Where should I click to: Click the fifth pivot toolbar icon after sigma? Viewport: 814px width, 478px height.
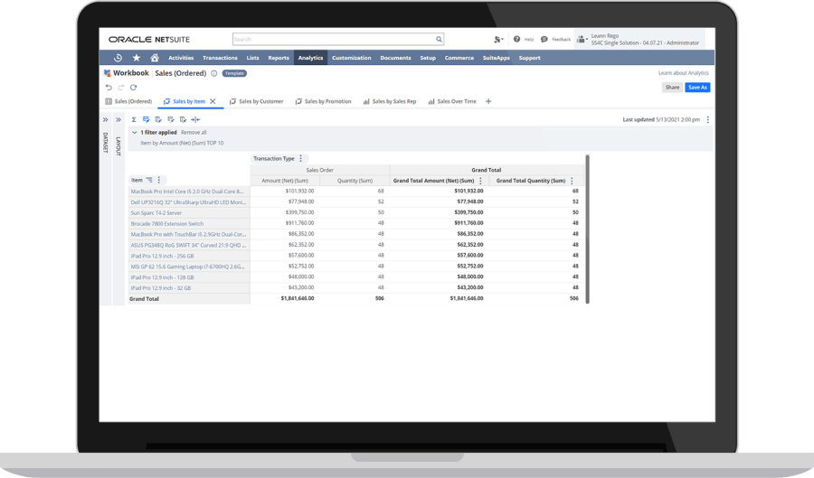click(183, 119)
